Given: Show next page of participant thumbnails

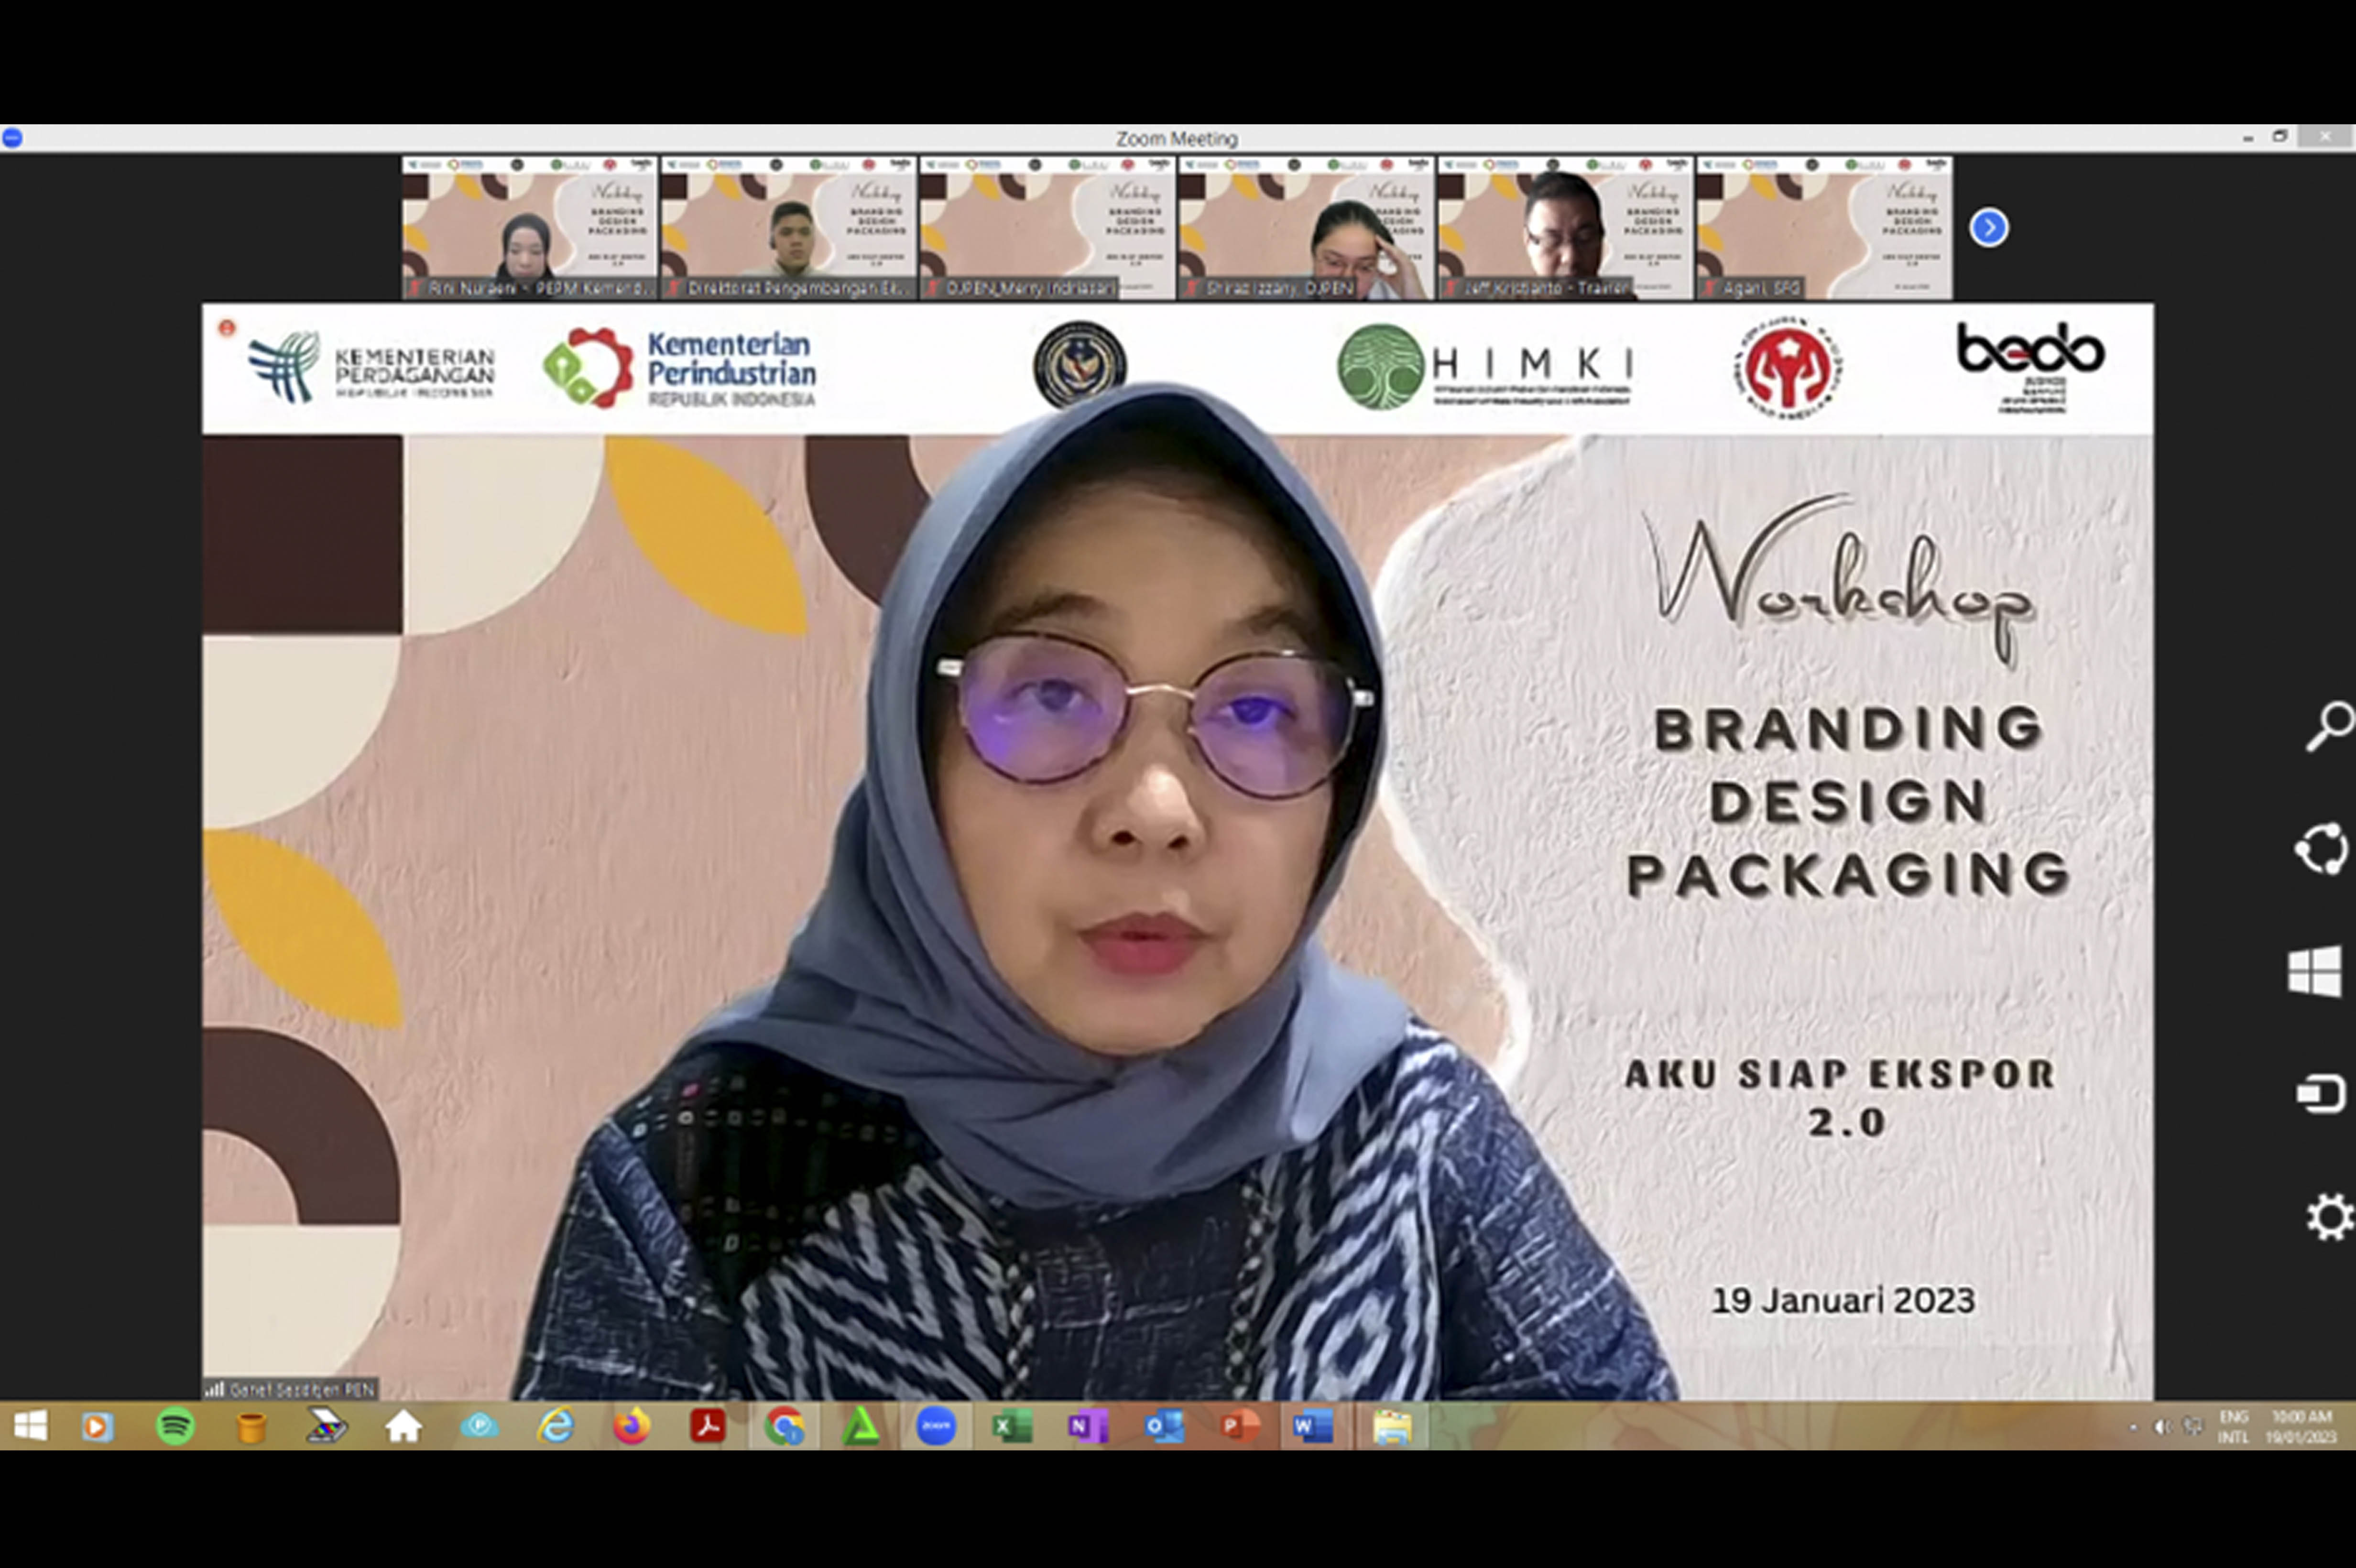Looking at the screenshot, I should (1988, 228).
